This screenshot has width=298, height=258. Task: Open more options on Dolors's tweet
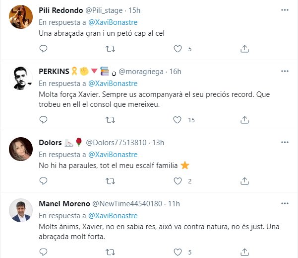coord(284,142)
